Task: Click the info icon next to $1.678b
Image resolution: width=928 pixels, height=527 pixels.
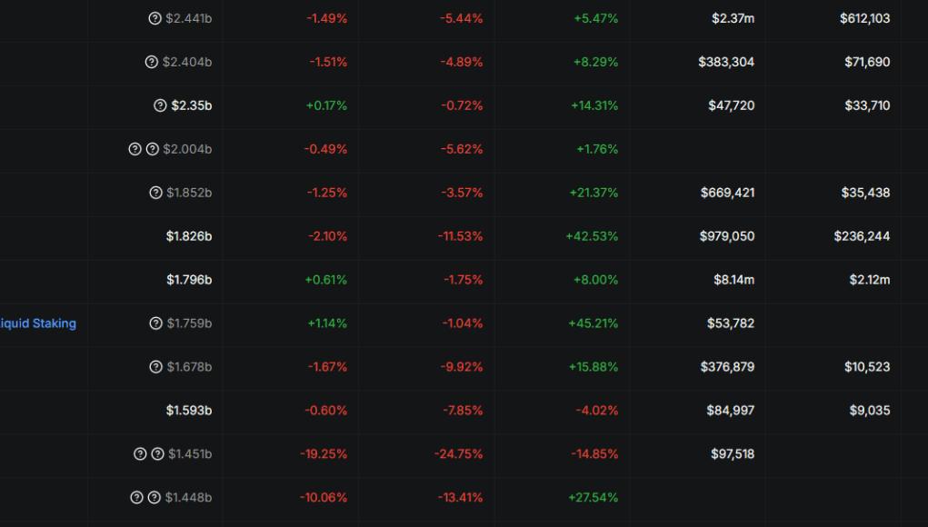Action: pyautogui.click(x=155, y=367)
